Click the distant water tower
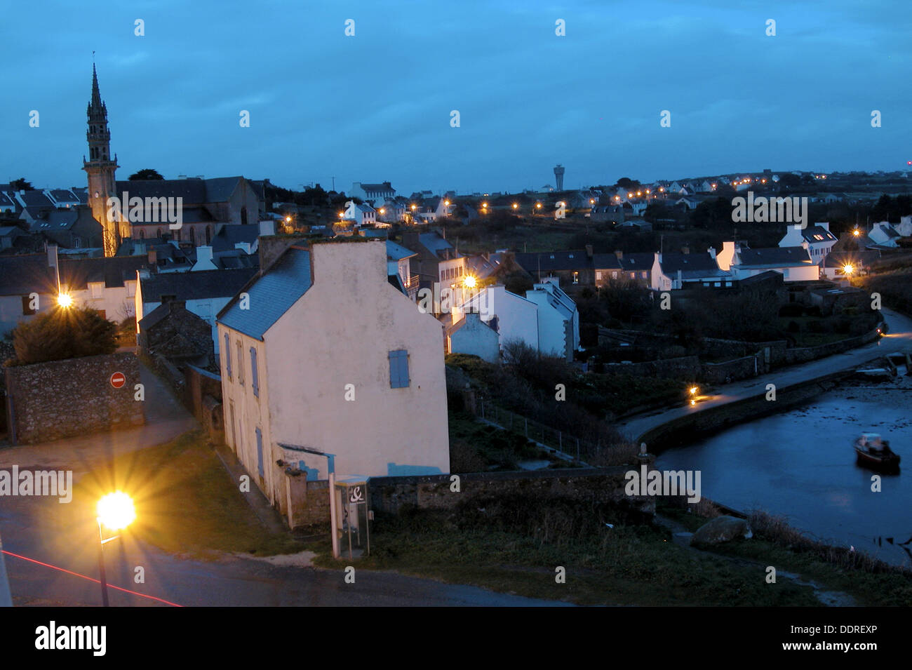This screenshot has height=670, width=912. pyautogui.click(x=558, y=177)
